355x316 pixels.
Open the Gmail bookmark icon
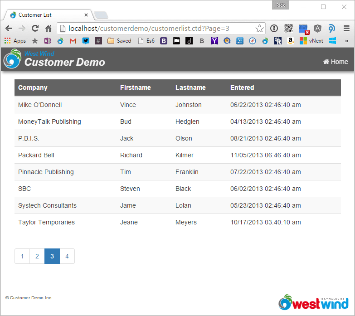click(73, 41)
